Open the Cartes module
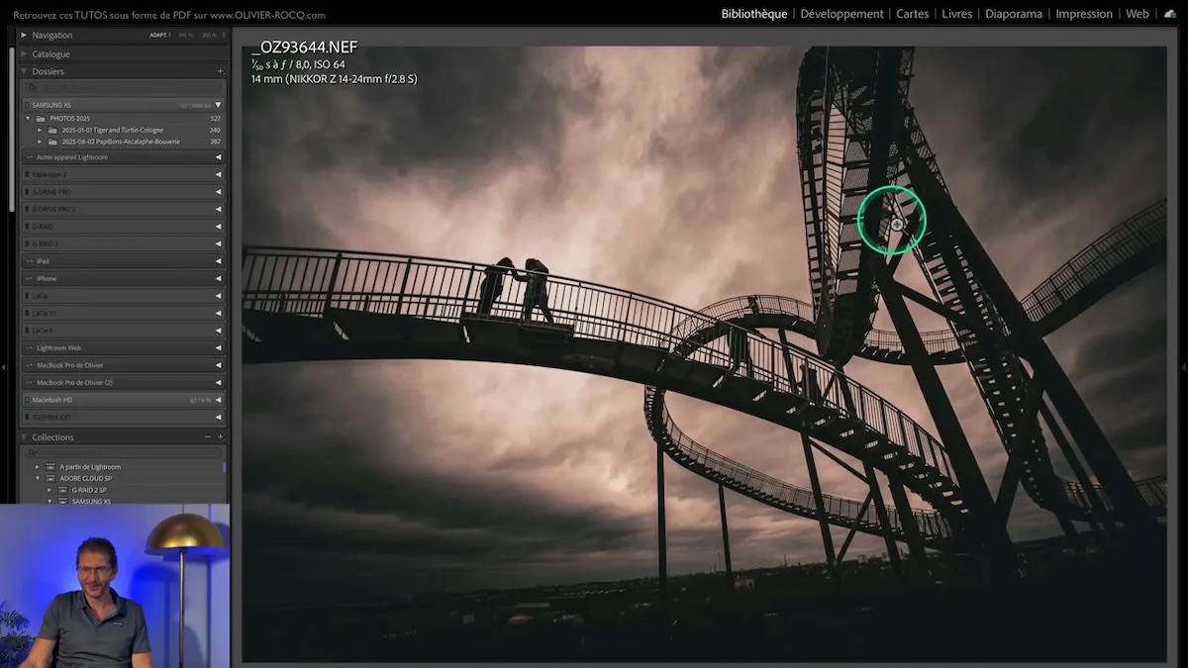The width and height of the screenshot is (1188, 668). click(x=912, y=13)
